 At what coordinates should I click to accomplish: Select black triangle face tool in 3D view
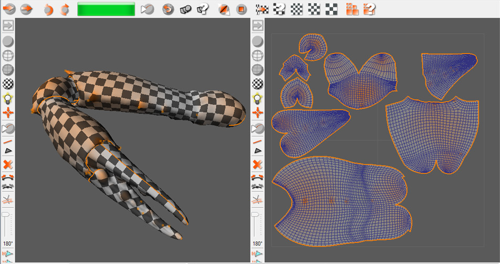tap(8, 151)
